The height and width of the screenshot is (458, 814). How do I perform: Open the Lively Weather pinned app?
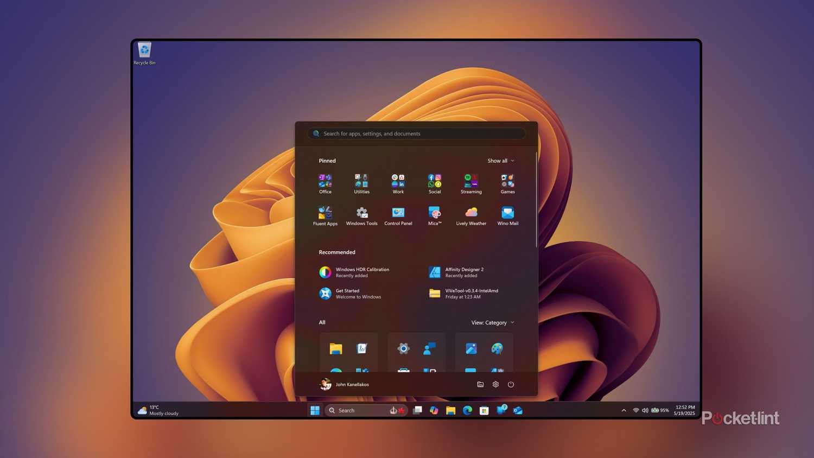click(470, 213)
